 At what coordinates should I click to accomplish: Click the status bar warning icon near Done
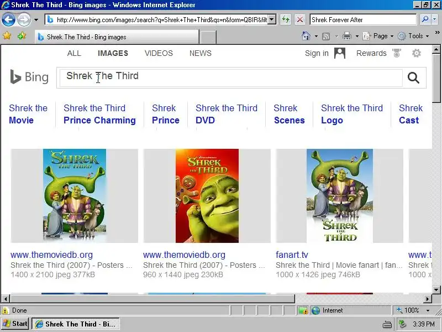(5, 310)
